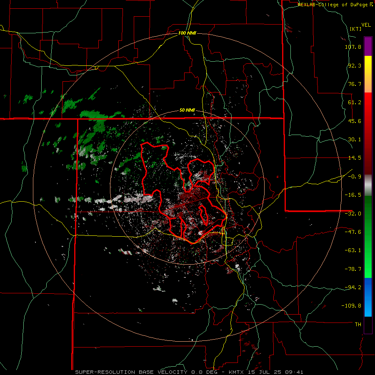Select the 30.1 value on velocity scale
The image size is (375, 375).
(355, 140)
